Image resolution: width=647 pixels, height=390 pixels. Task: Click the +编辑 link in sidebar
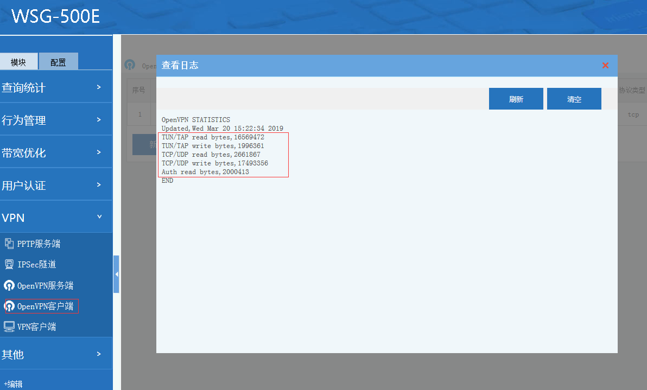pyautogui.click(x=13, y=384)
